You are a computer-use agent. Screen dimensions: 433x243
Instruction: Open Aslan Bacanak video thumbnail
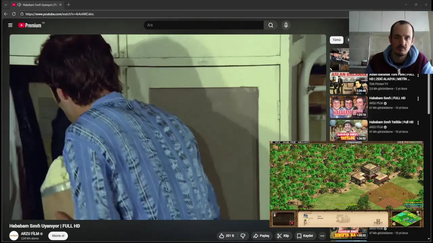coord(348,83)
